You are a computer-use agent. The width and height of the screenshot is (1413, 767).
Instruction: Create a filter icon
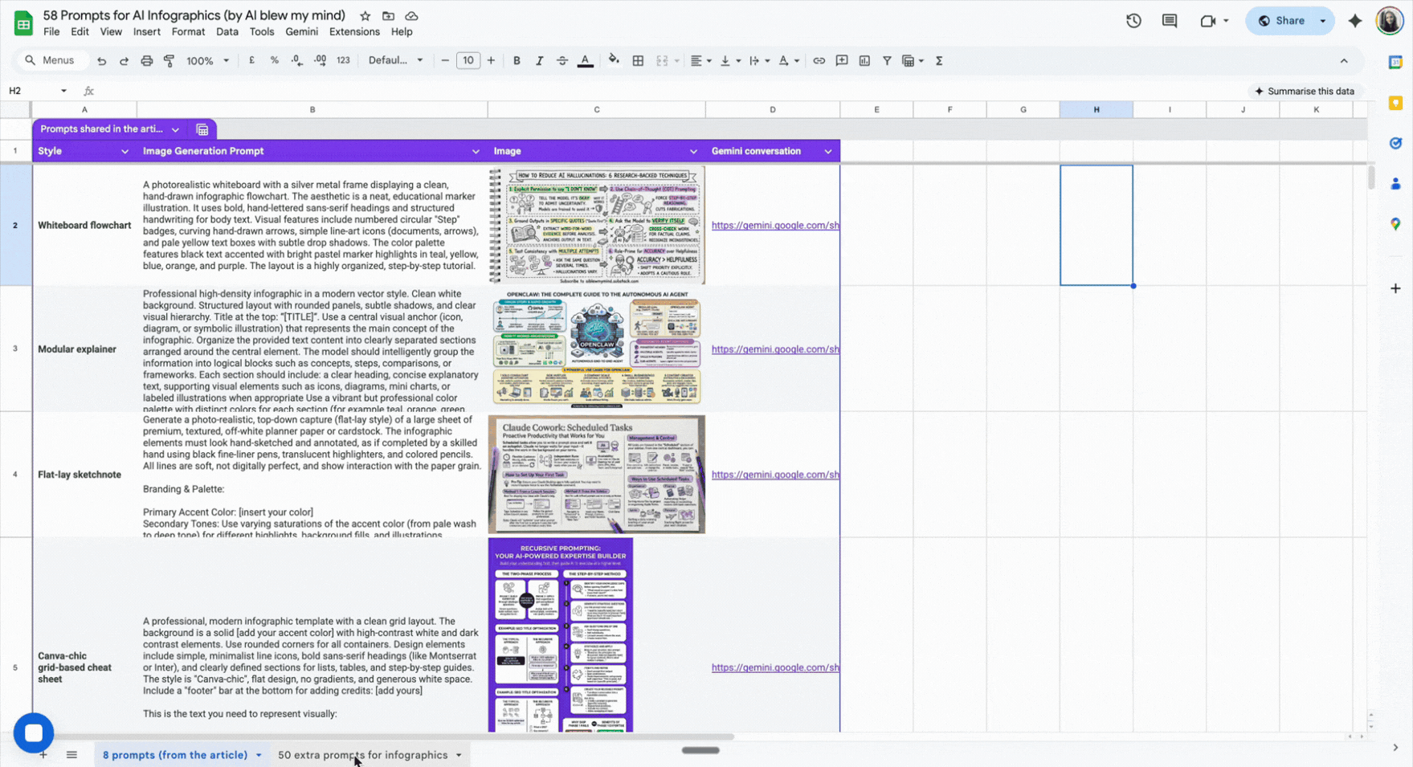click(x=887, y=60)
